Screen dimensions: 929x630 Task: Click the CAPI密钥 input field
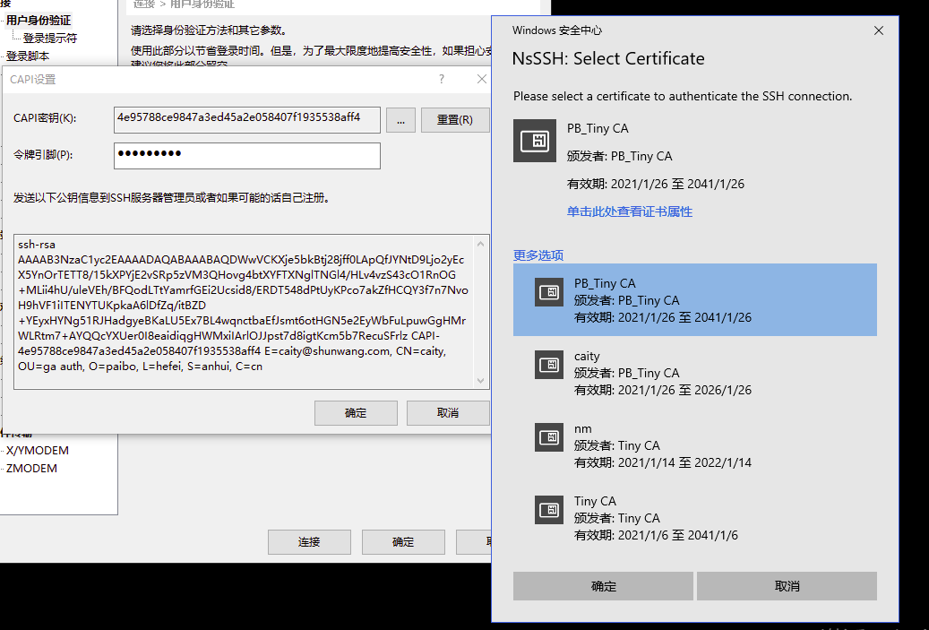coord(247,120)
